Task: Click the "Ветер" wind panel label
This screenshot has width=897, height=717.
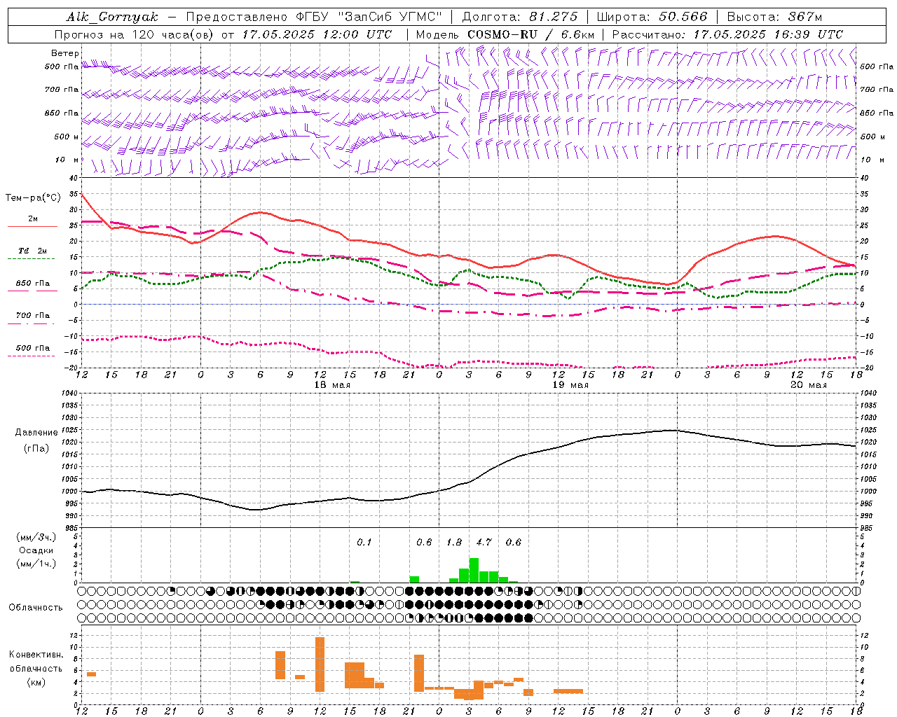Action: pyautogui.click(x=65, y=53)
